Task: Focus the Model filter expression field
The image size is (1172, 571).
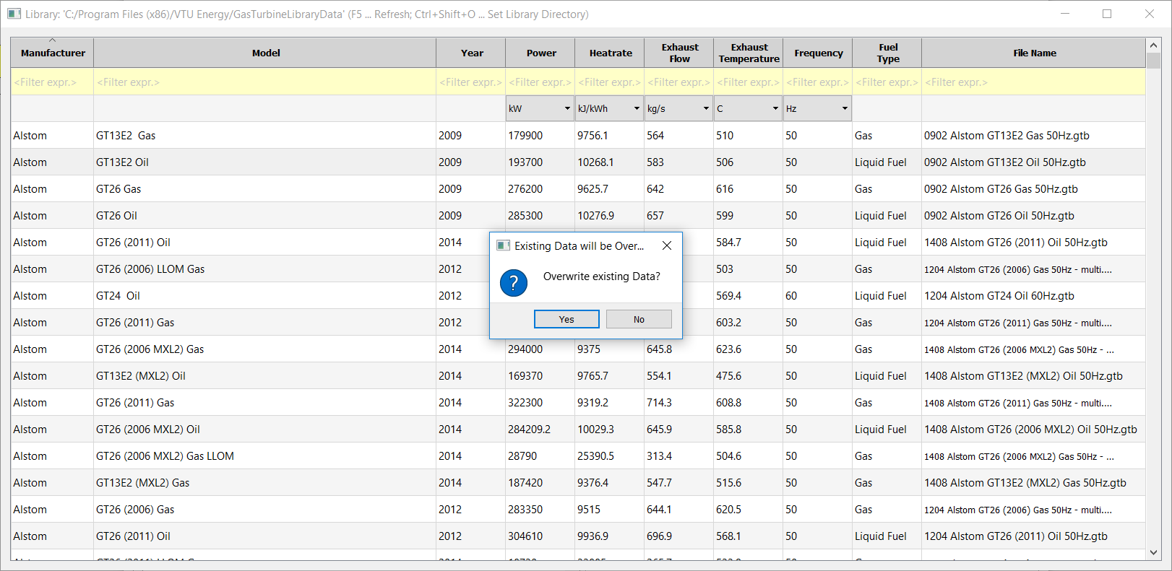Action: (265, 82)
